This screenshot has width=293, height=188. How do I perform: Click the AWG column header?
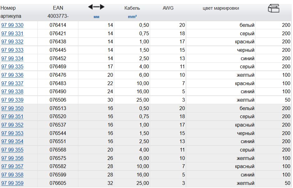click(168, 8)
